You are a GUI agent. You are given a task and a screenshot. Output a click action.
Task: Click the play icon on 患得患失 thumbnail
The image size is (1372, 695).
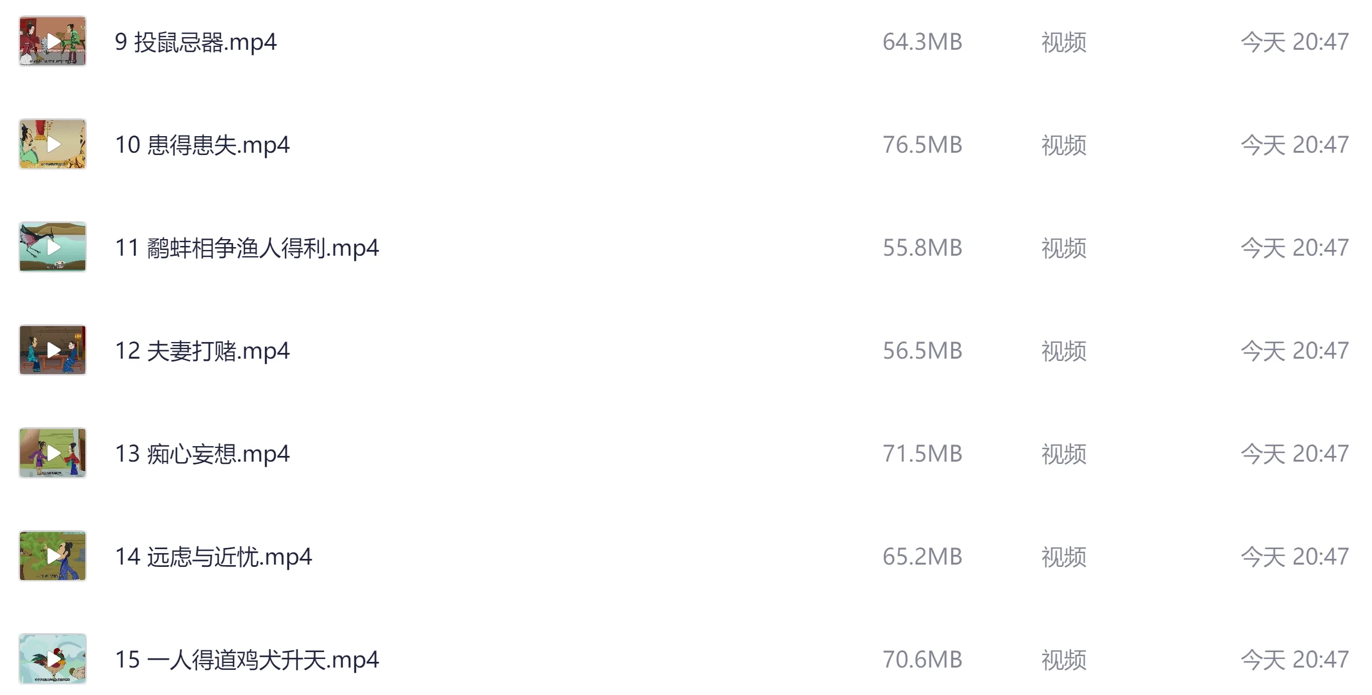[x=52, y=145]
